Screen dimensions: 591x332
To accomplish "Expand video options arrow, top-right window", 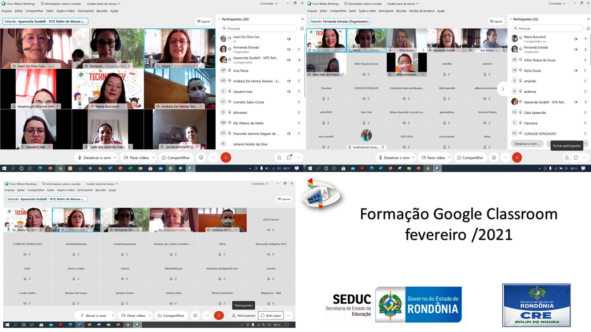I will [449, 158].
